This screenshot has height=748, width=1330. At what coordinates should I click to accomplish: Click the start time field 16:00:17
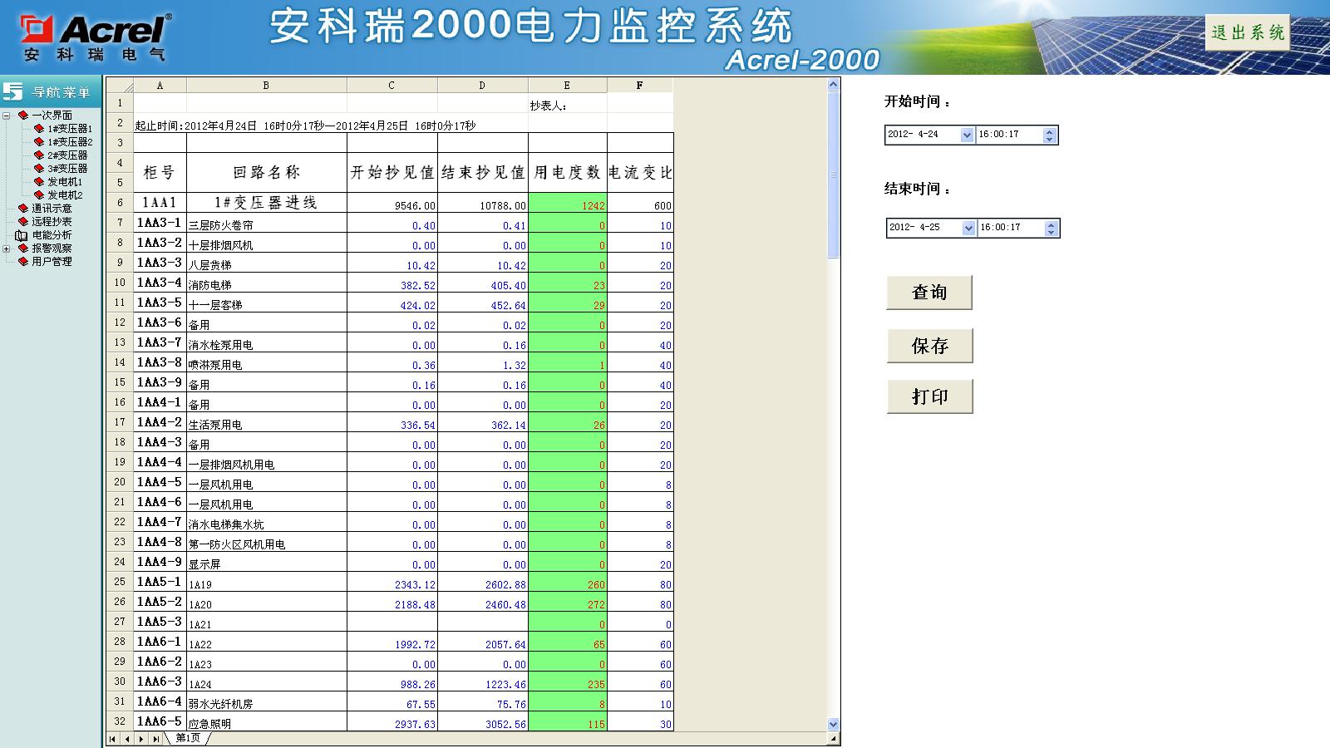click(1009, 135)
